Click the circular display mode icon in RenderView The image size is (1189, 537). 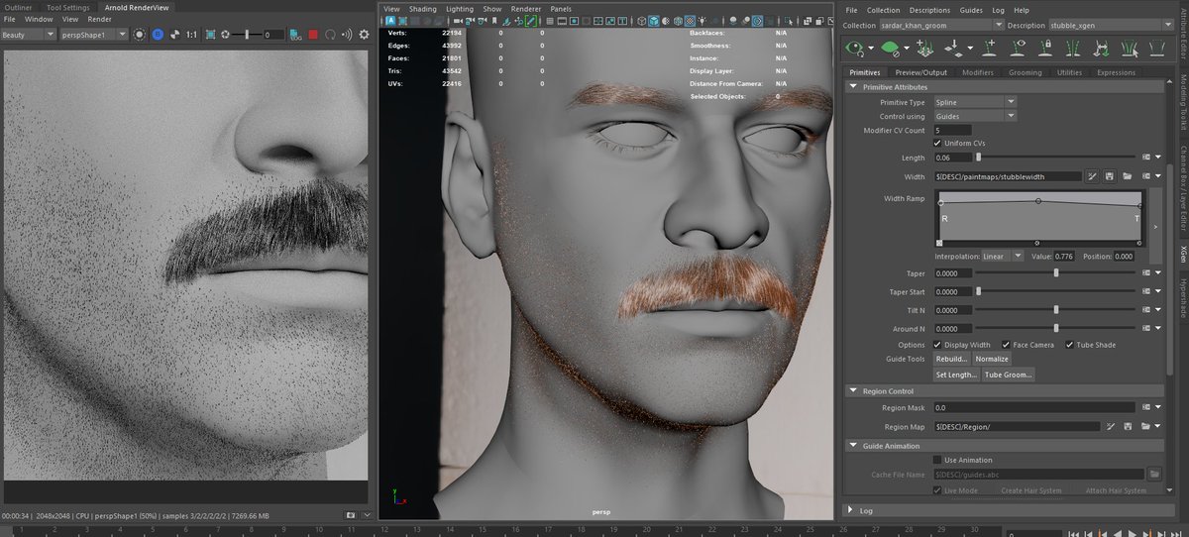click(x=140, y=35)
